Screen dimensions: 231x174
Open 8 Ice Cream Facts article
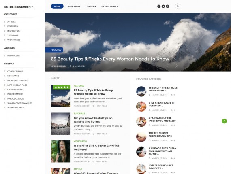pyautogui.click(x=161, y=104)
